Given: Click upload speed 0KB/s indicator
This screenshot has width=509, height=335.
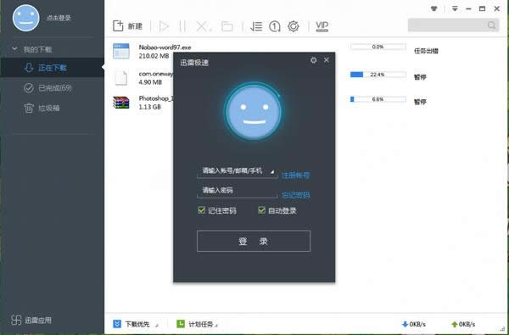Looking at the screenshot, I should (463, 324).
